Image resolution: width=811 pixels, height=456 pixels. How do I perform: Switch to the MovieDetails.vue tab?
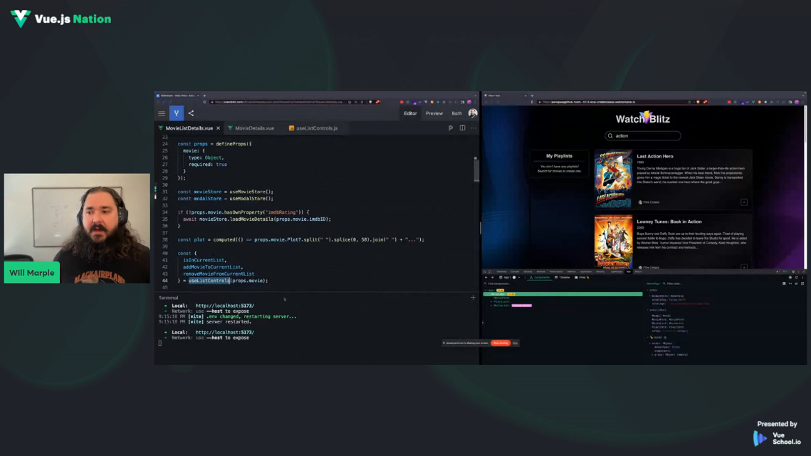[254, 128]
